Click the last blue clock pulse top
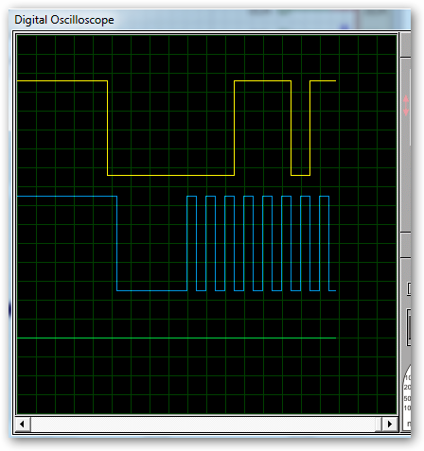424x451 pixels. [324, 197]
